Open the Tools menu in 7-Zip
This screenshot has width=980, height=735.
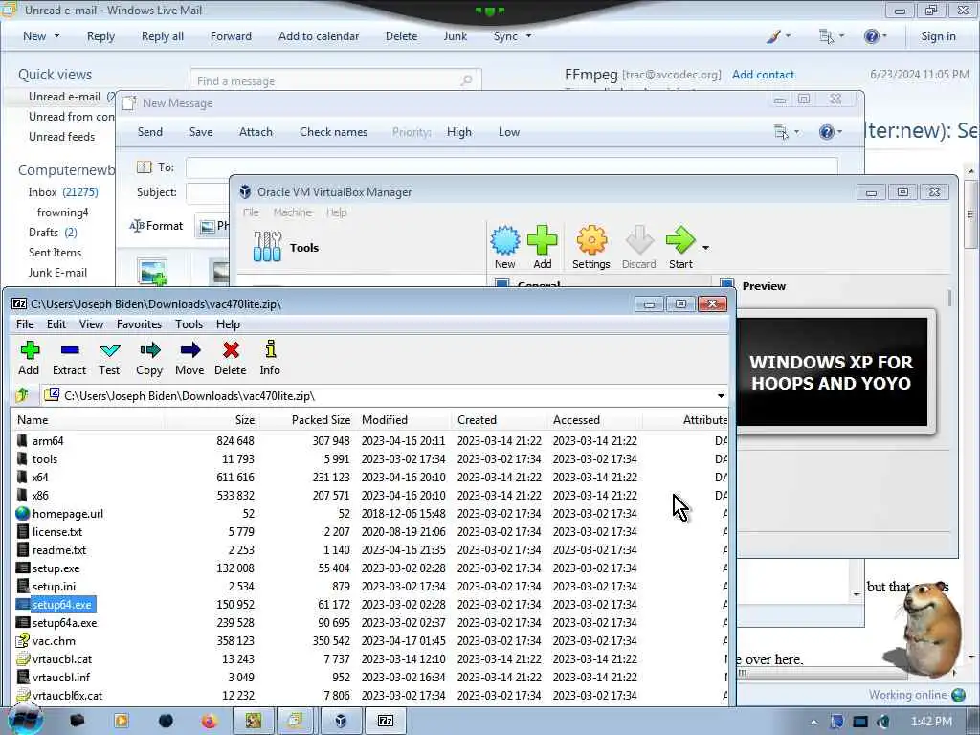point(189,323)
